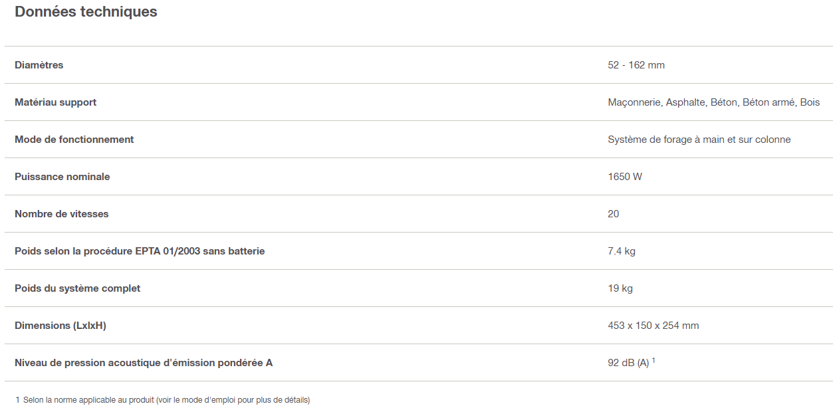Image resolution: width=833 pixels, height=410 pixels.
Task: Select the Diamètres row label
Action: click(x=39, y=65)
